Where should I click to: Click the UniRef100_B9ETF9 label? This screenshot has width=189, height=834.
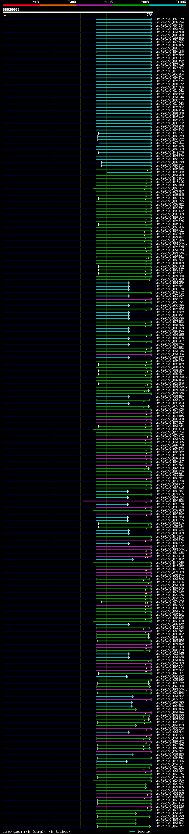(170, 364)
